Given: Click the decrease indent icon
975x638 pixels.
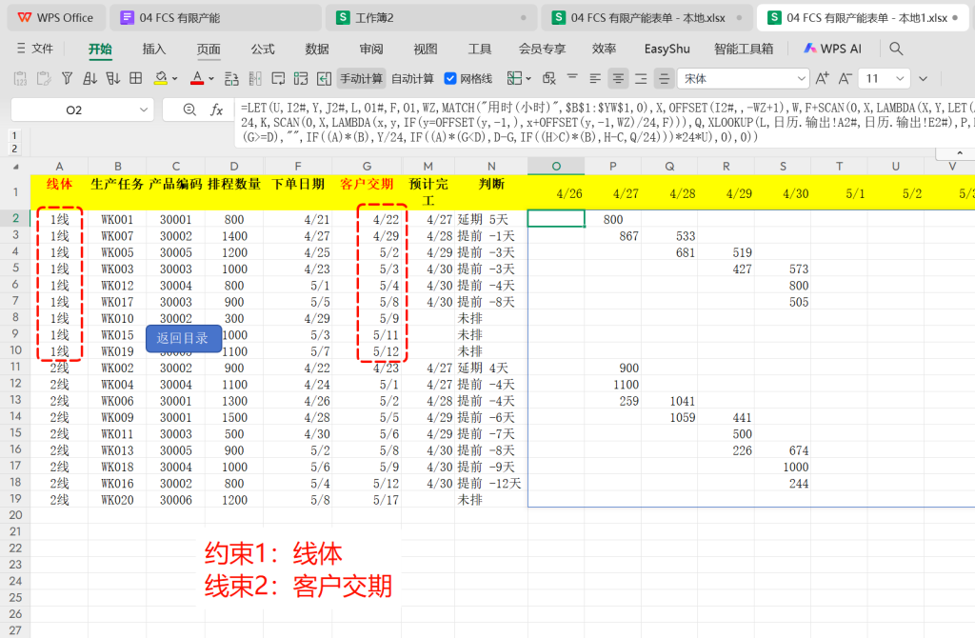Looking at the screenshot, I should point(324,78).
